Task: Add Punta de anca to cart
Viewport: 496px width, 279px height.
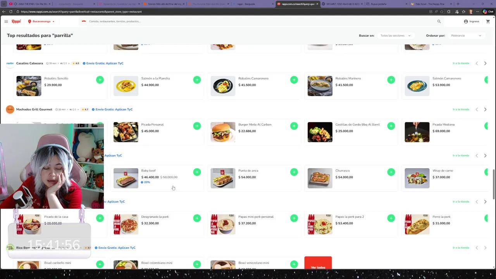Action: pyautogui.click(x=294, y=172)
